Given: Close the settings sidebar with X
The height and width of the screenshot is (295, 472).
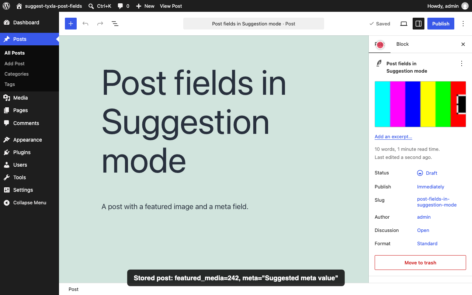Looking at the screenshot, I should point(463,44).
